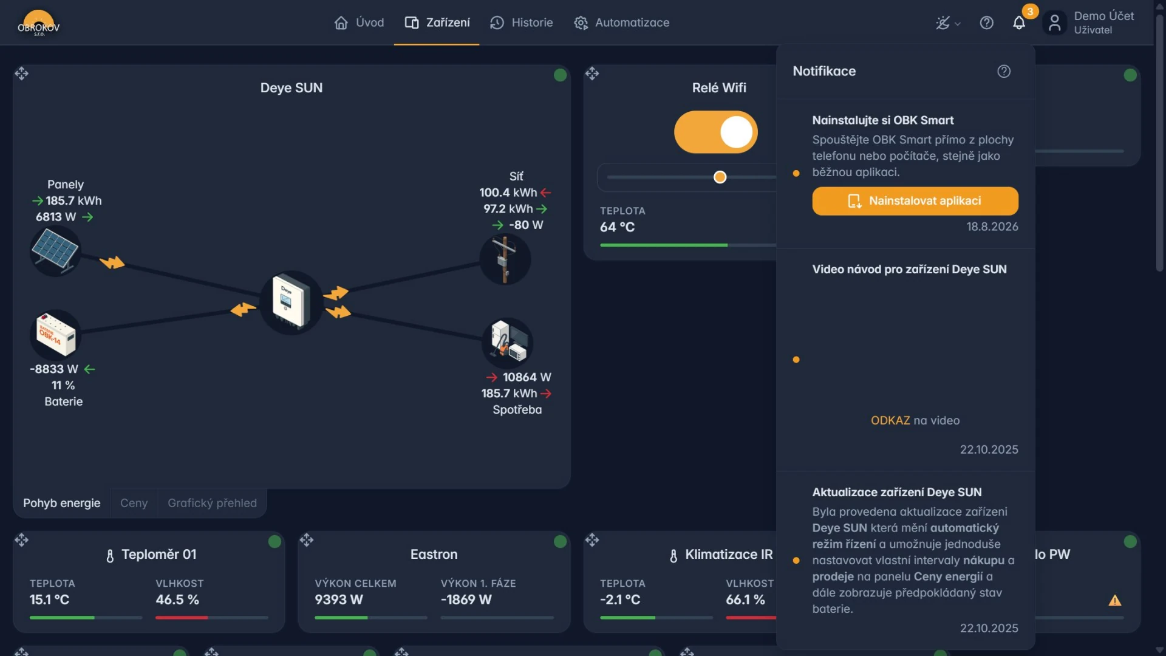Screen dimensions: 1166x656
Task: Click Nainstalovat aplikaci button
Action: tap(915, 201)
